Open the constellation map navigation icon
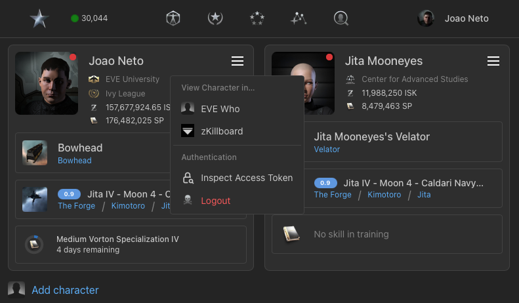 (x=299, y=18)
